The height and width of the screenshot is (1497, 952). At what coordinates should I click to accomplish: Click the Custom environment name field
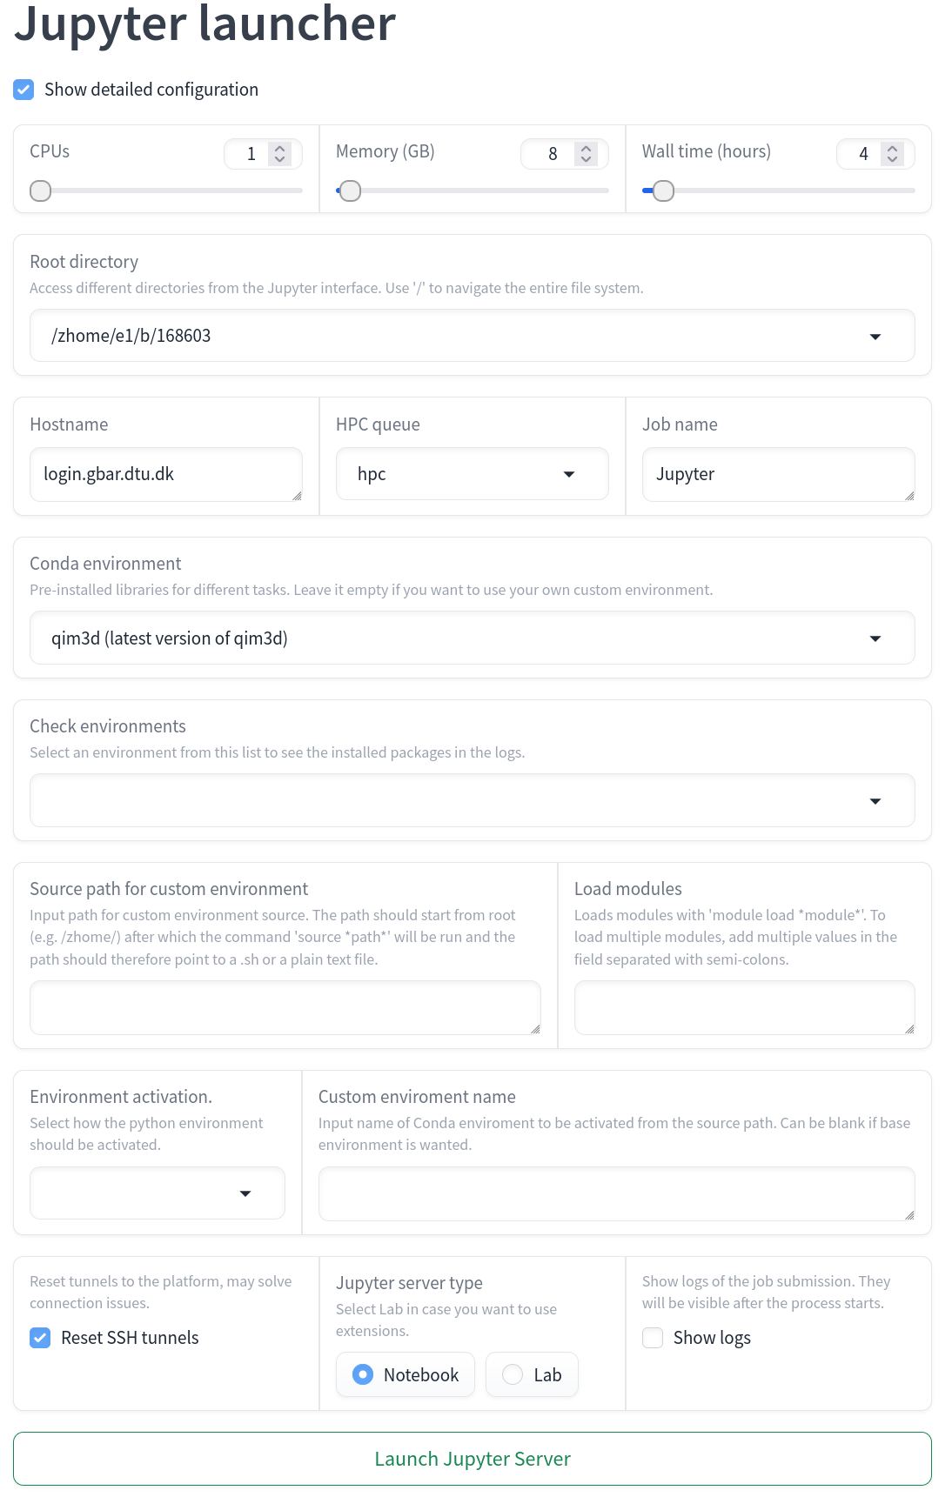point(616,1193)
